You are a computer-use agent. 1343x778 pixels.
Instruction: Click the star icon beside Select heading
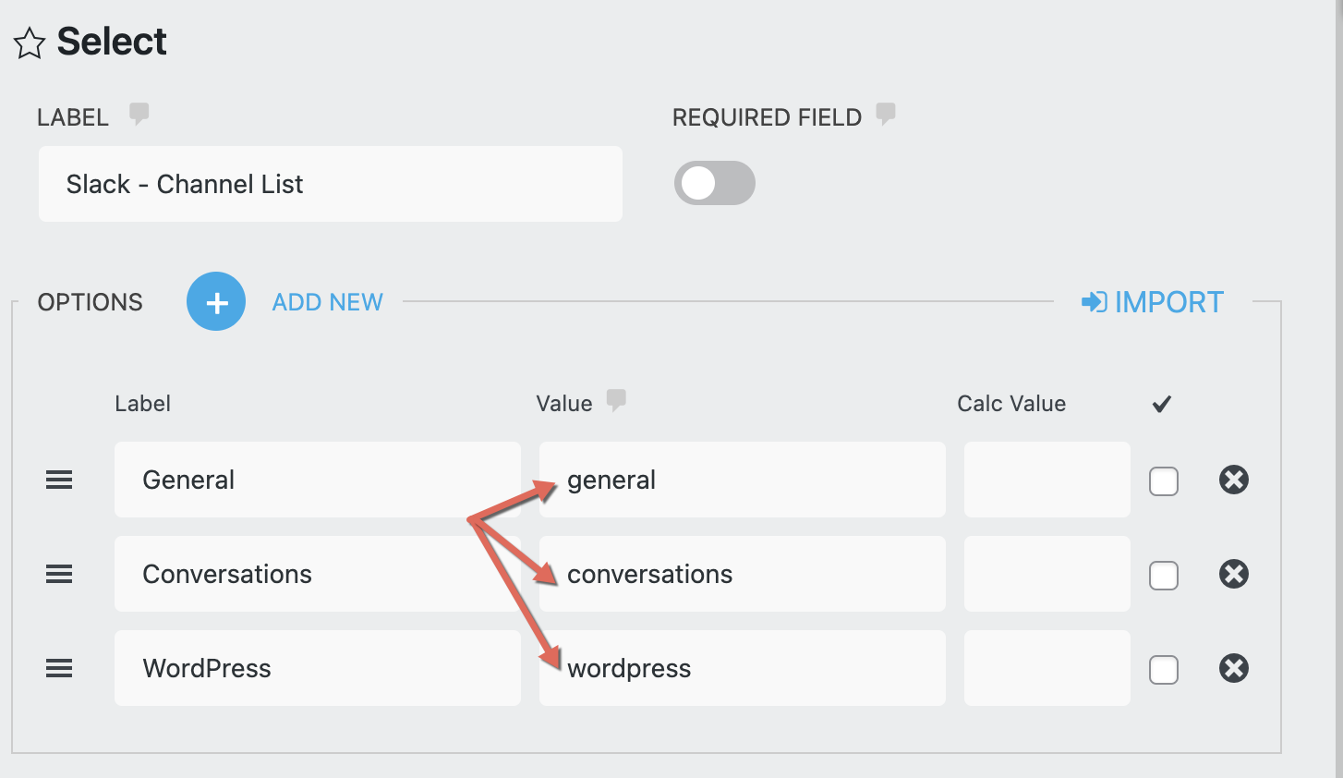(30, 43)
